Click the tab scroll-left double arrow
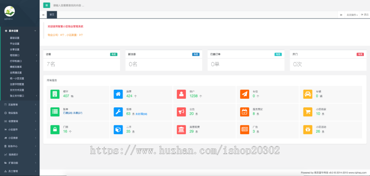Image resolution: width=370 pixels, height=176 pixels. [x=43, y=15]
